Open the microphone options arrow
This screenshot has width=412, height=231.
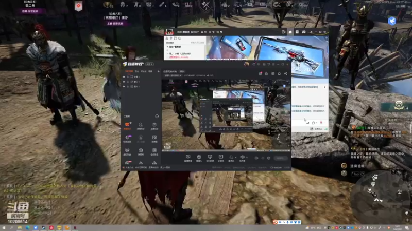[236, 158]
